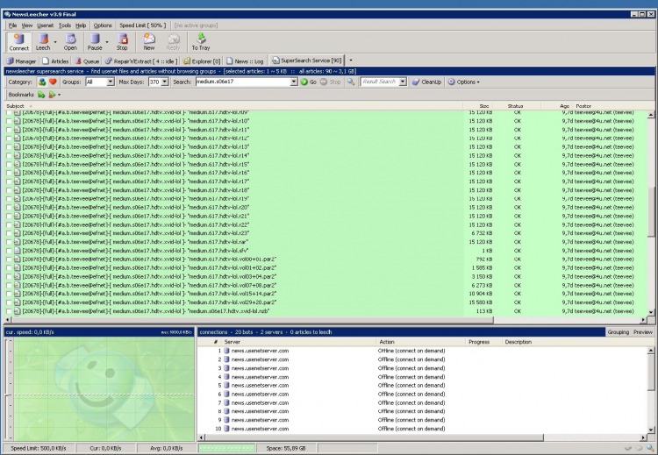Click the New article icon
The width and height of the screenshot is (658, 455).
point(149,39)
